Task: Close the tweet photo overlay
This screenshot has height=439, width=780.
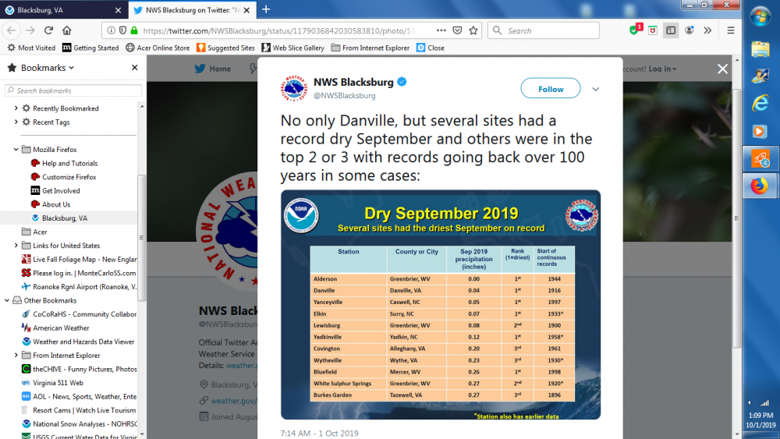Action: point(722,69)
